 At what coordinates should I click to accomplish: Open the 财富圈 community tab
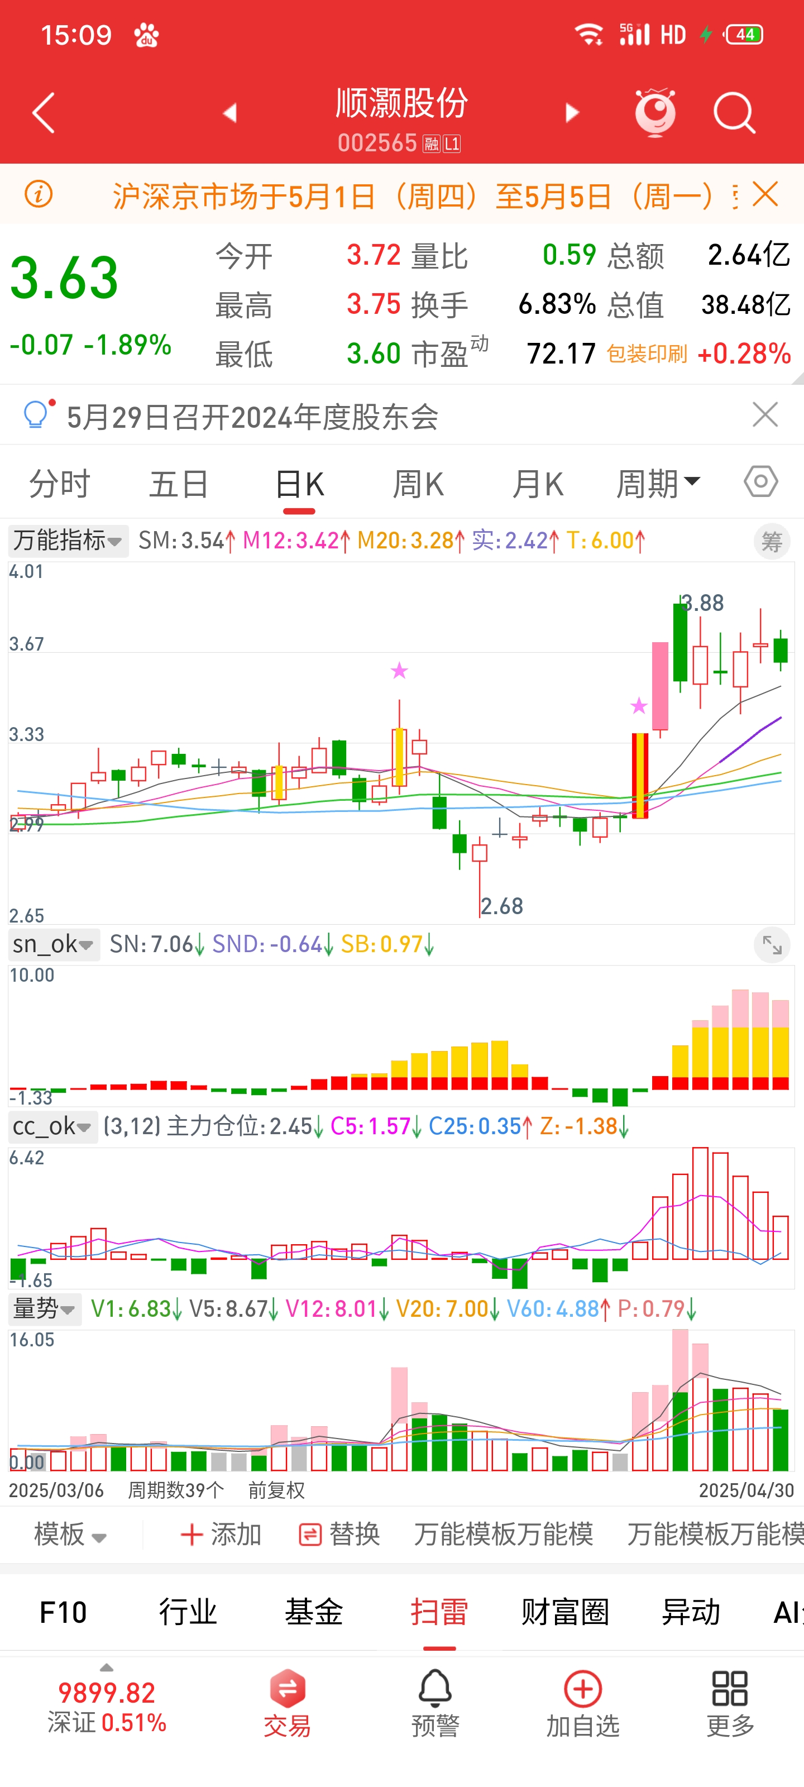click(x=564, y=1612)
